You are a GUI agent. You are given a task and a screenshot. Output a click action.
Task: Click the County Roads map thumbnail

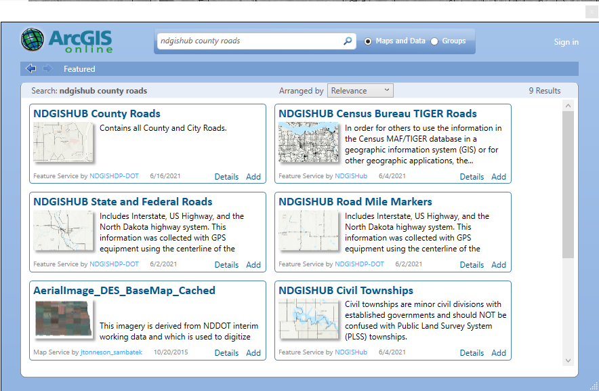point(63,142)
